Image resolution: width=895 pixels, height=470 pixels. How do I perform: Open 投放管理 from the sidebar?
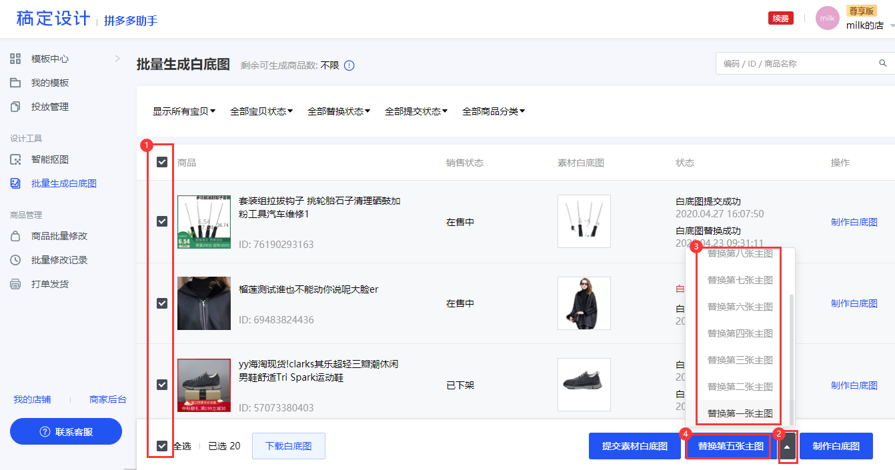(x=50, y=107)
